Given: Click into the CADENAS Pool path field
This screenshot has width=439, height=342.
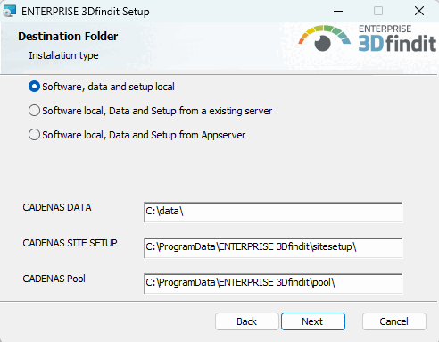Looking at the screenshot, I should pyautogui.click(x=273, y=283).
